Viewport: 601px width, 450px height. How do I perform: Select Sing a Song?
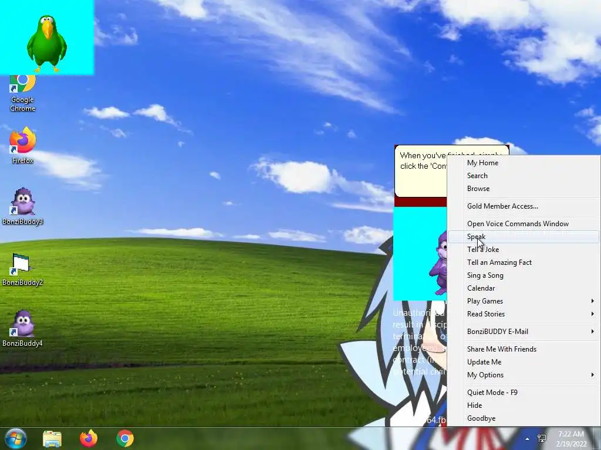(523, 275)
